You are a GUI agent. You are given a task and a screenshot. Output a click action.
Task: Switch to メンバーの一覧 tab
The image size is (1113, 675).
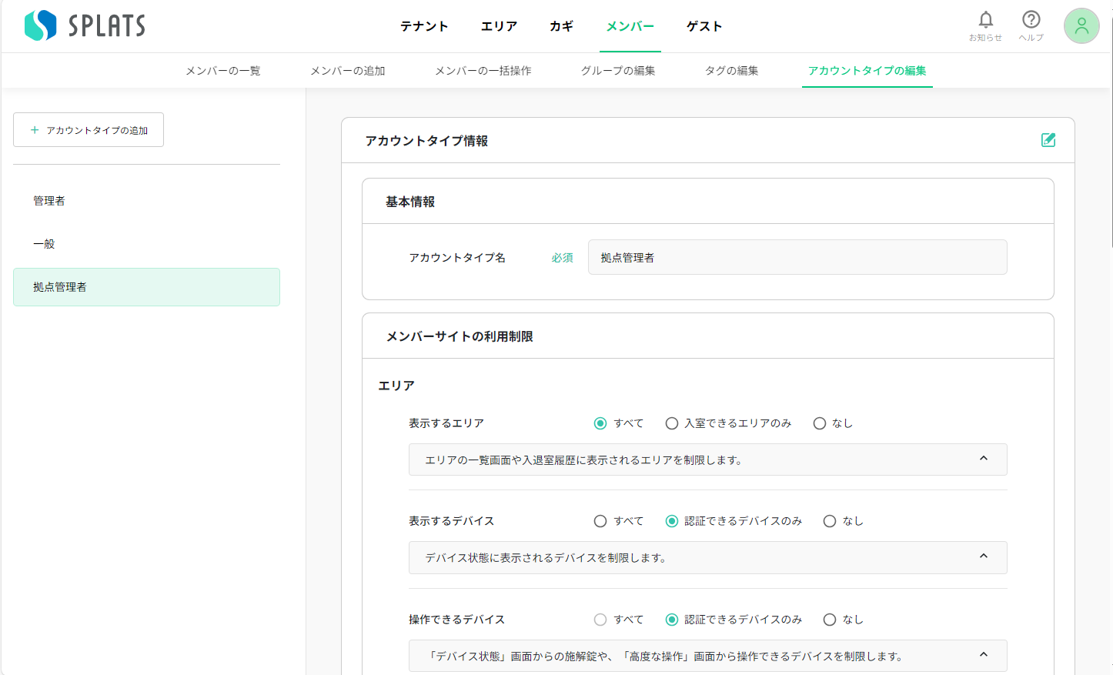[x=223, y=71]
